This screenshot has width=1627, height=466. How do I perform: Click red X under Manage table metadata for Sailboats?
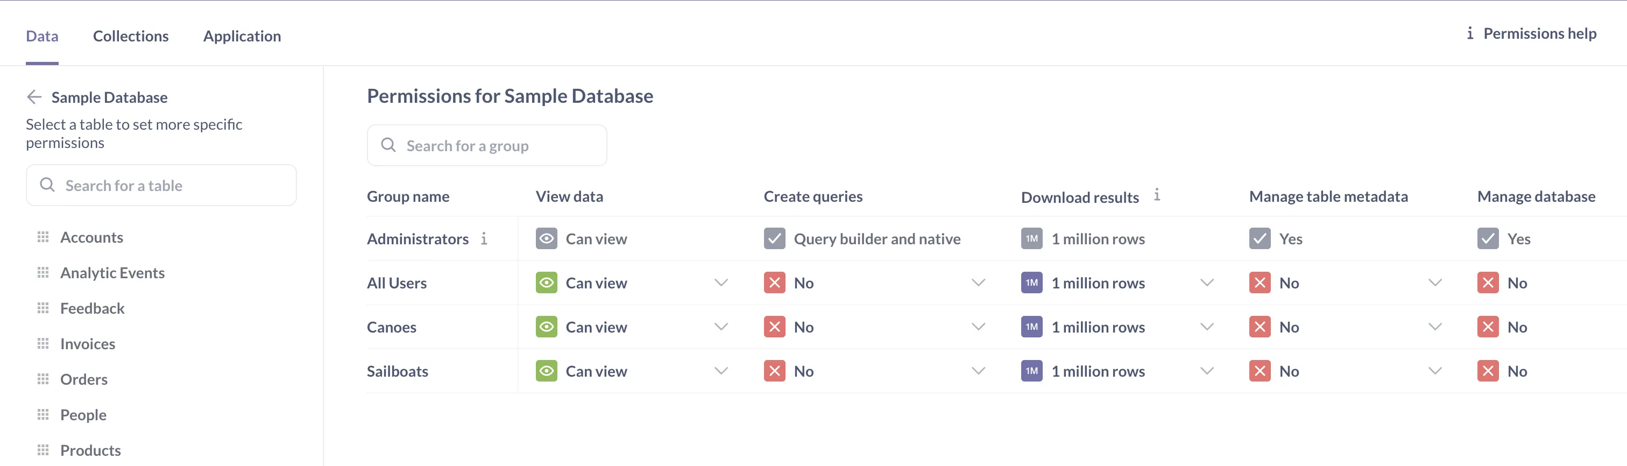1260,371
